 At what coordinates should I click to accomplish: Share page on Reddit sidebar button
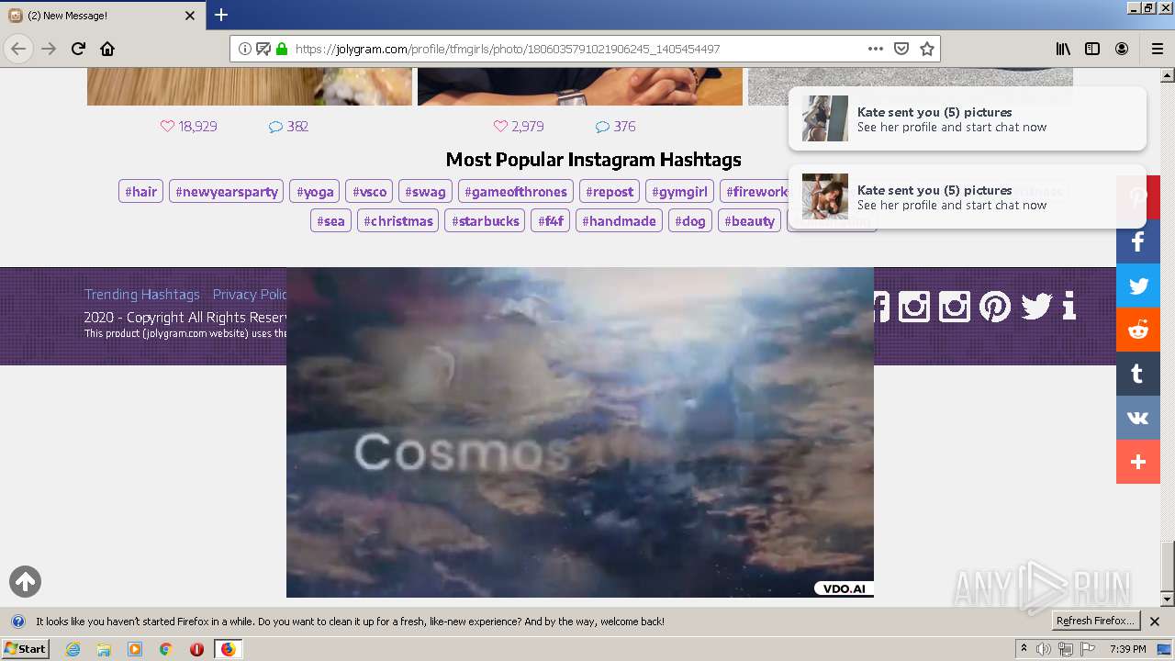pyautogui.click(x=1138, y=330)
